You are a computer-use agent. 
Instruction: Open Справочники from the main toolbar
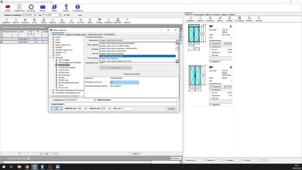[19, 8]
